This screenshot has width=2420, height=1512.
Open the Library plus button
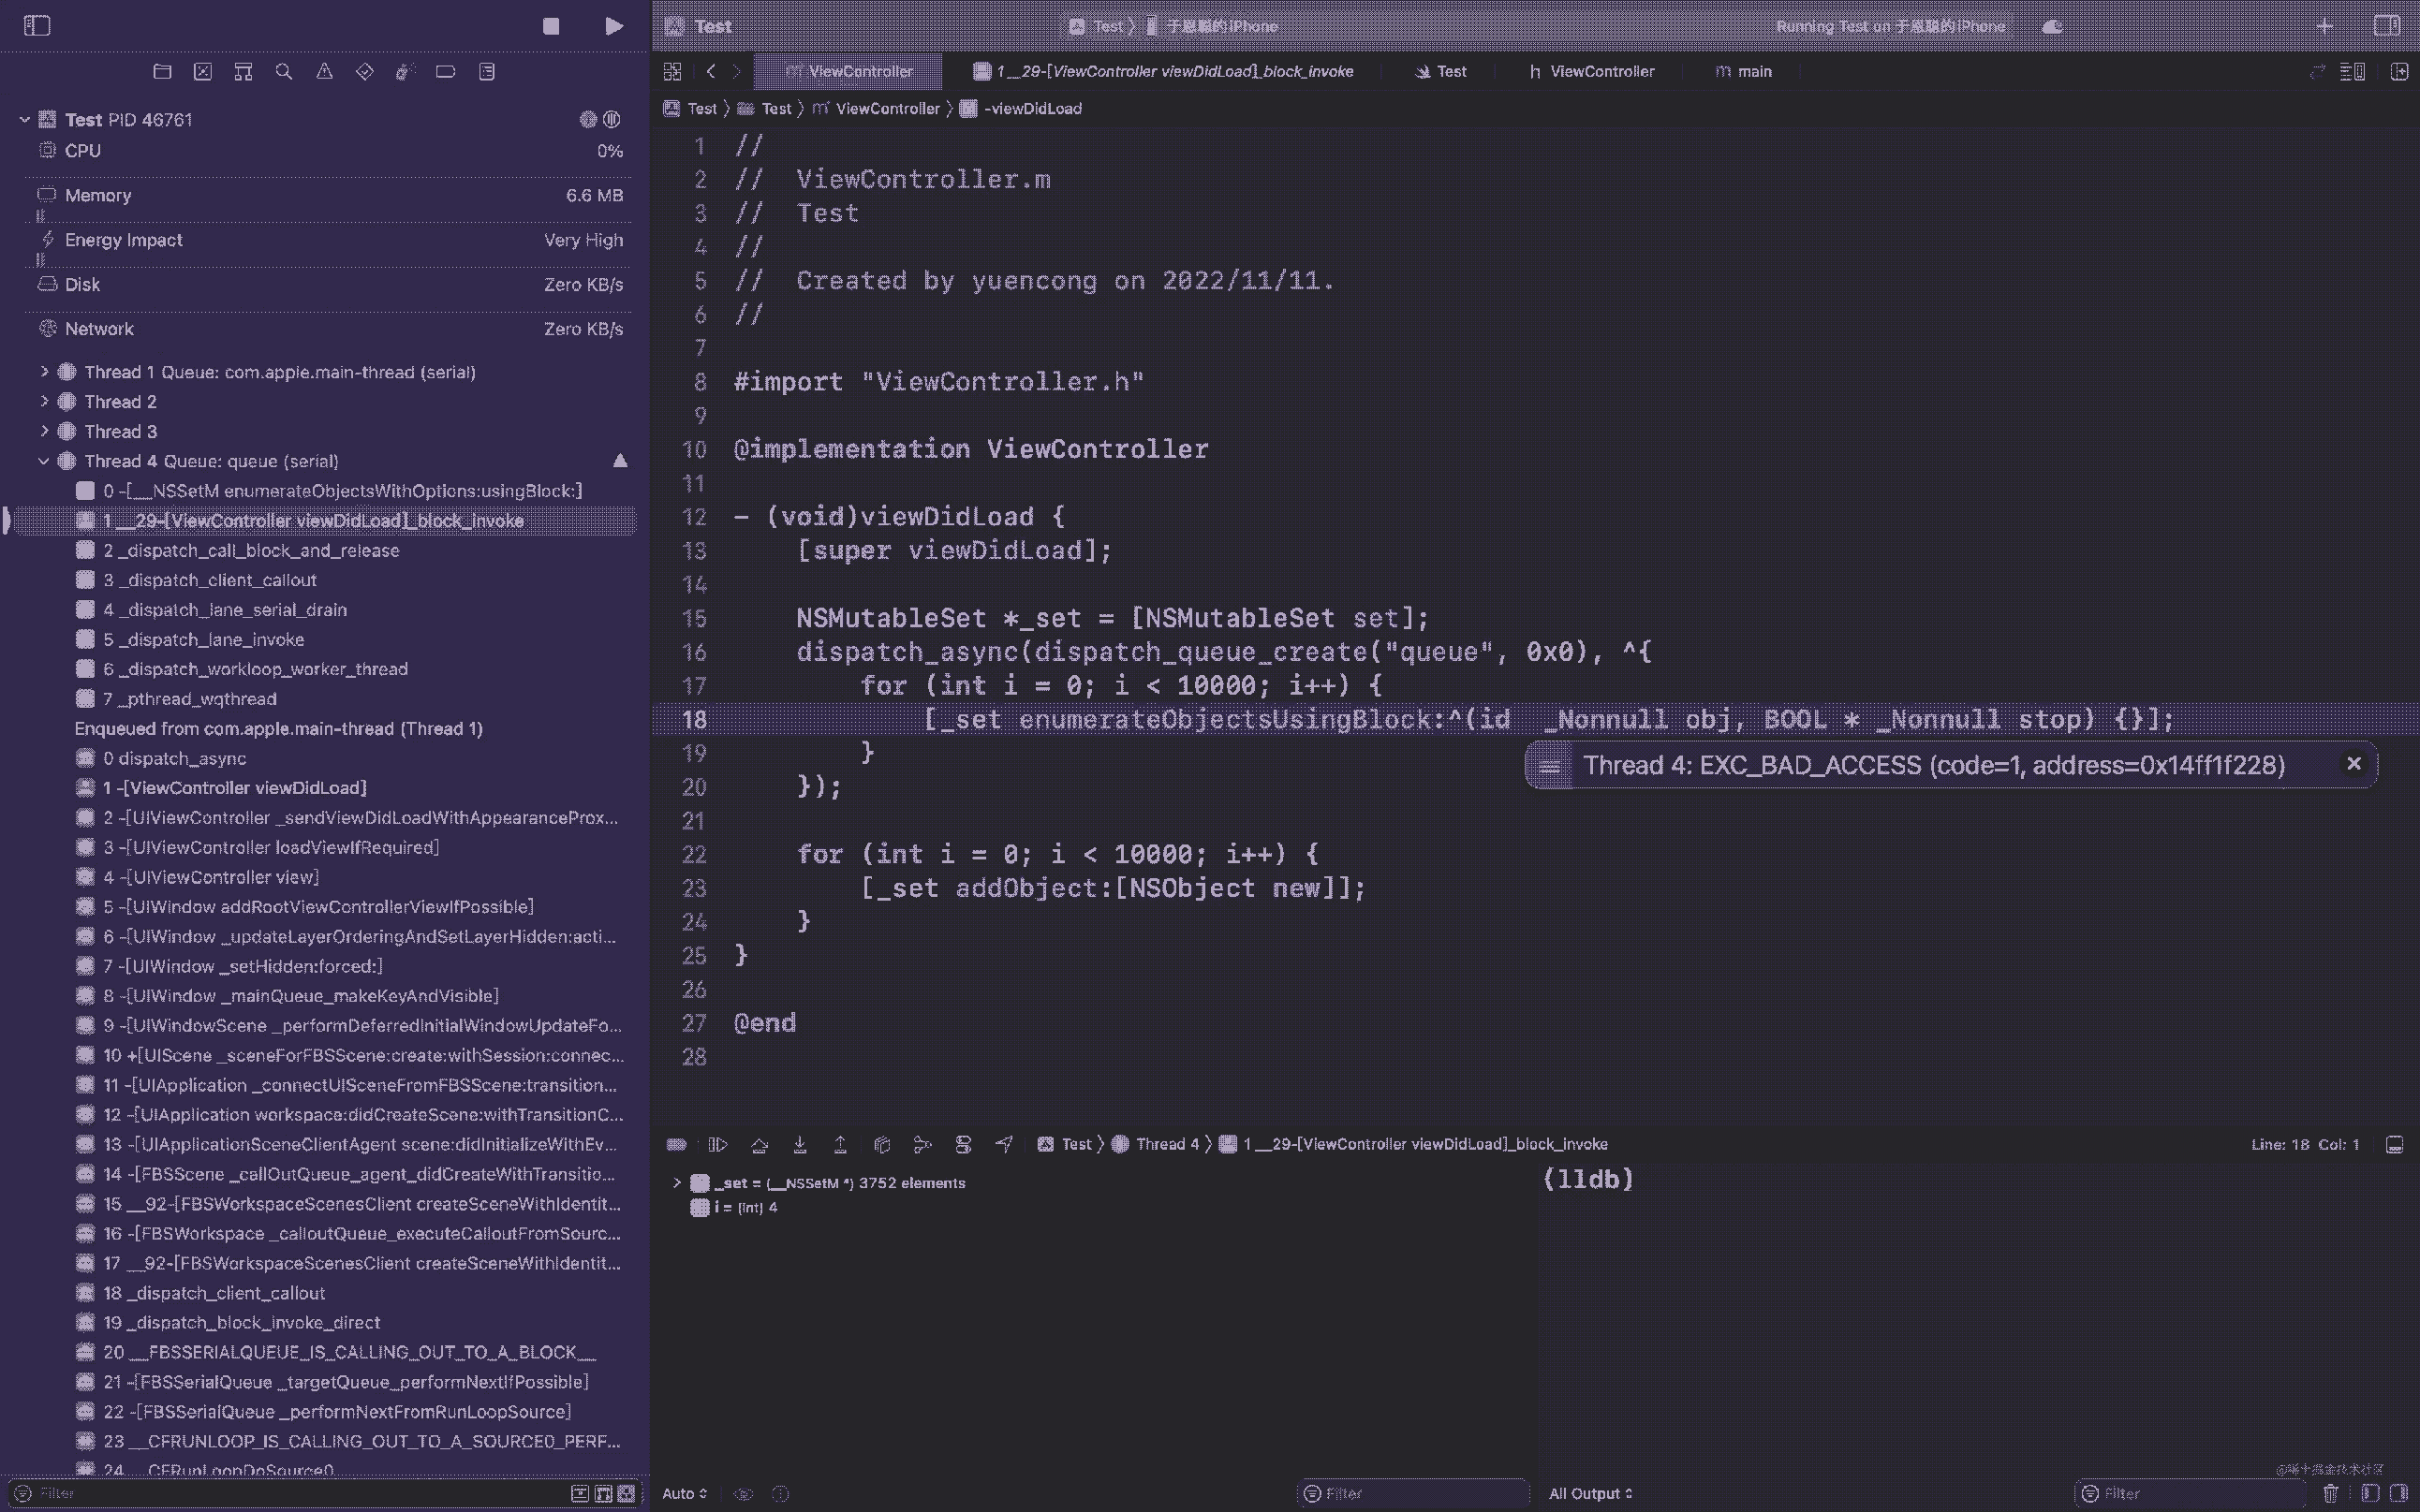pos(2325,26)
